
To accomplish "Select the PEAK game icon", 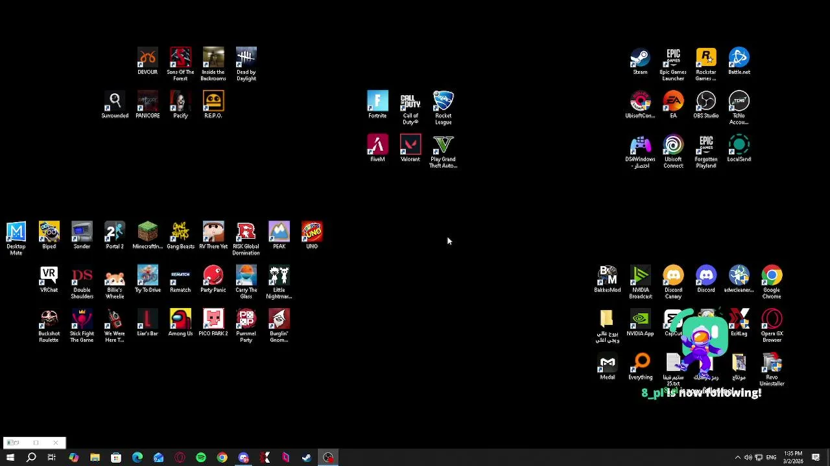I will [279, 236].
